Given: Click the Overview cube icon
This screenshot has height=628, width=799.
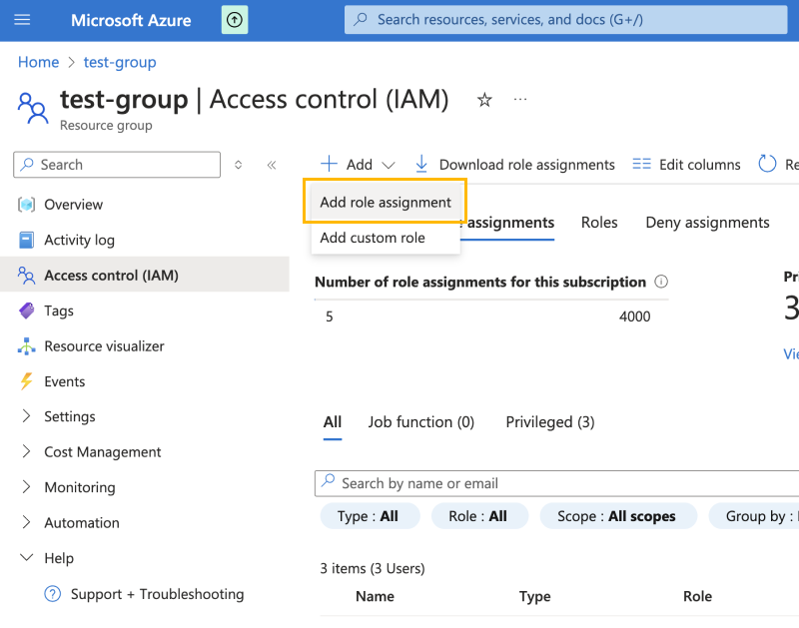Looking at the screenshot, I should tap(27, 205).
